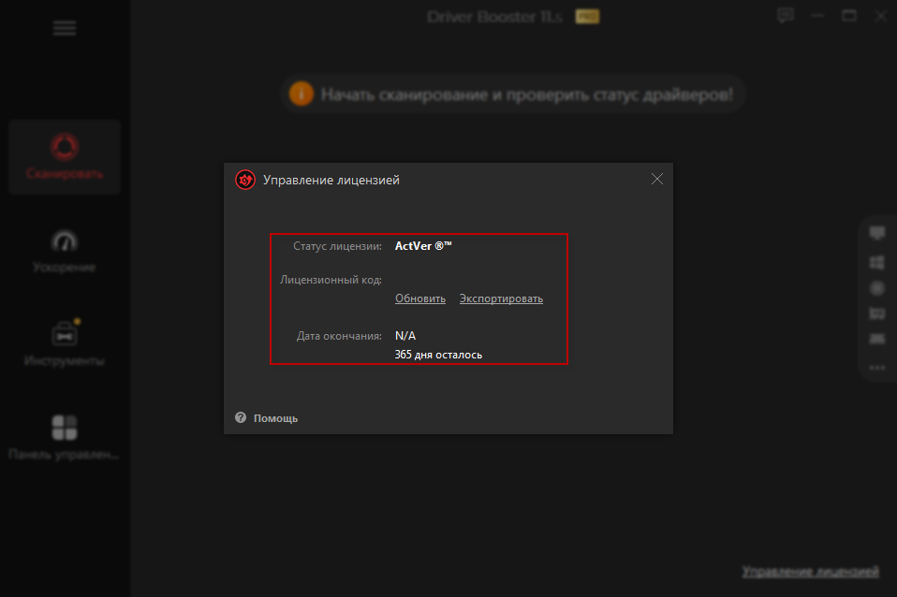Viewport: 897px width, 597px height.
Task: Click the Дата окончания label
Action: coord(339,336)
